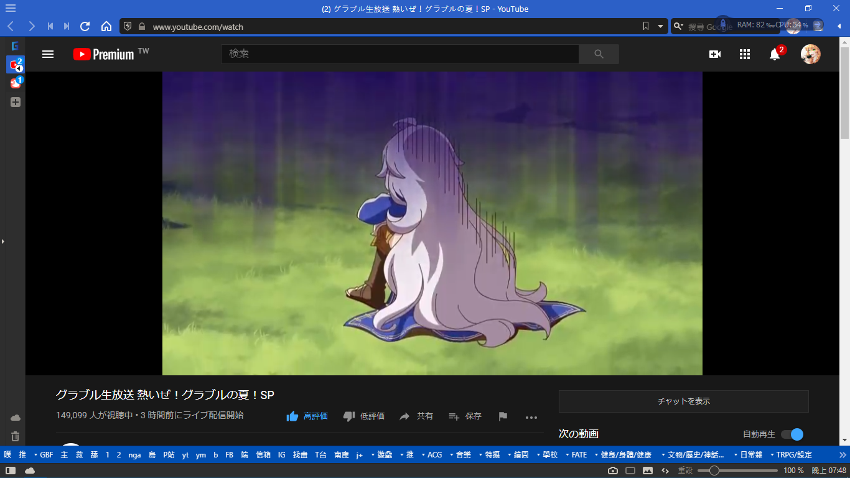The image size is (850, 478).
Task: Open the FB bookmark
Action: (230, 455)
